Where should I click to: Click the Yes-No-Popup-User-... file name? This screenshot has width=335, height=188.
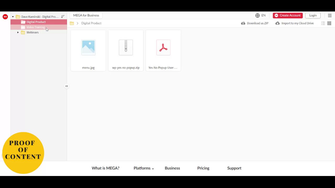coord(163,68)
